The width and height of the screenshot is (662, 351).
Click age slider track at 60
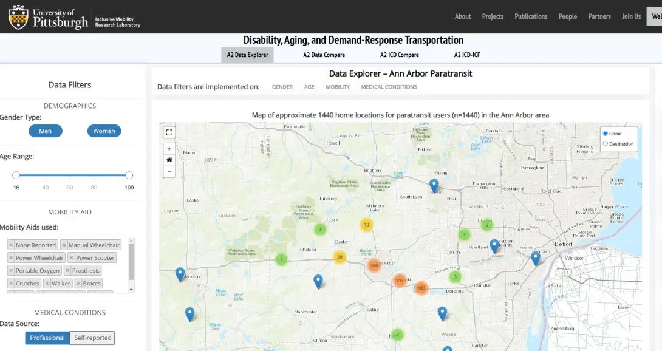pos(70,175)
